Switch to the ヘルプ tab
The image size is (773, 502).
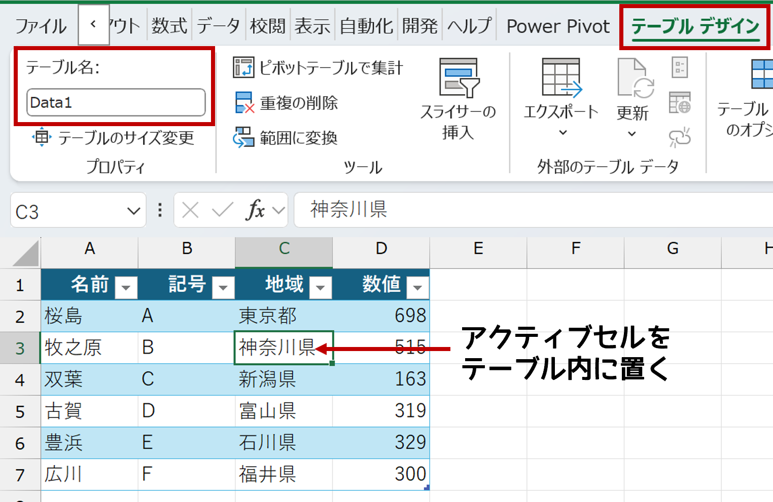point(469,25)
